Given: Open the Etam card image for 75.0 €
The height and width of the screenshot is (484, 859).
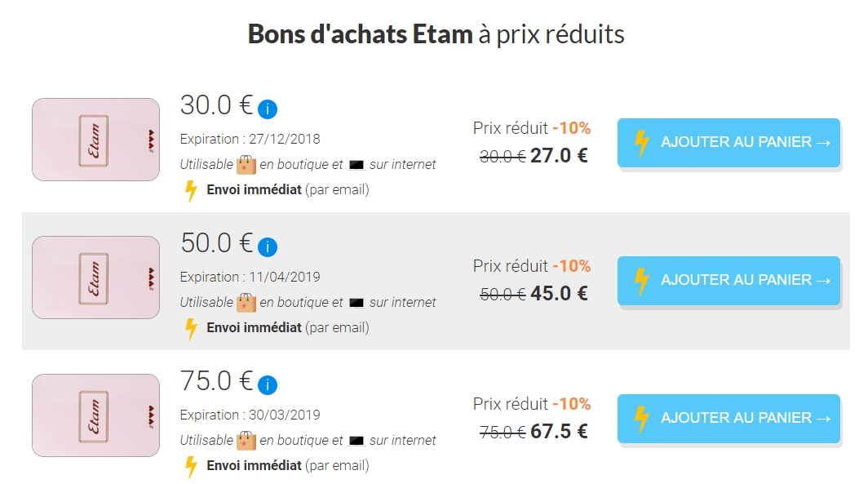Looking at the screenshot, I should pos(96,415).
